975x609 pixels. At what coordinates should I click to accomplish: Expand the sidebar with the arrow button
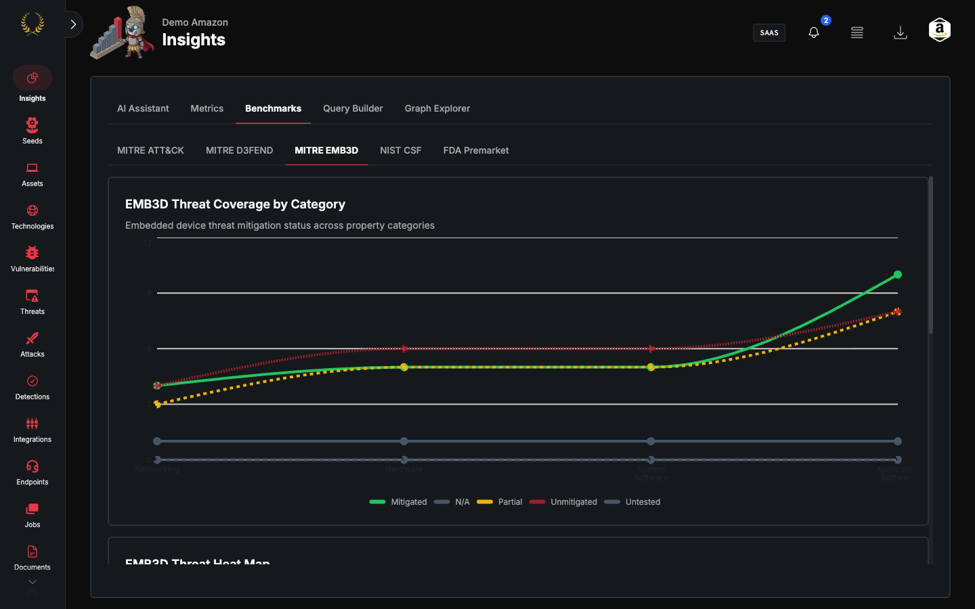pos(73,24)
